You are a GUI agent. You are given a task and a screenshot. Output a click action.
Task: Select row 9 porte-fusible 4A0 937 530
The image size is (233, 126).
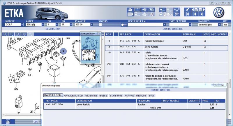166,48
